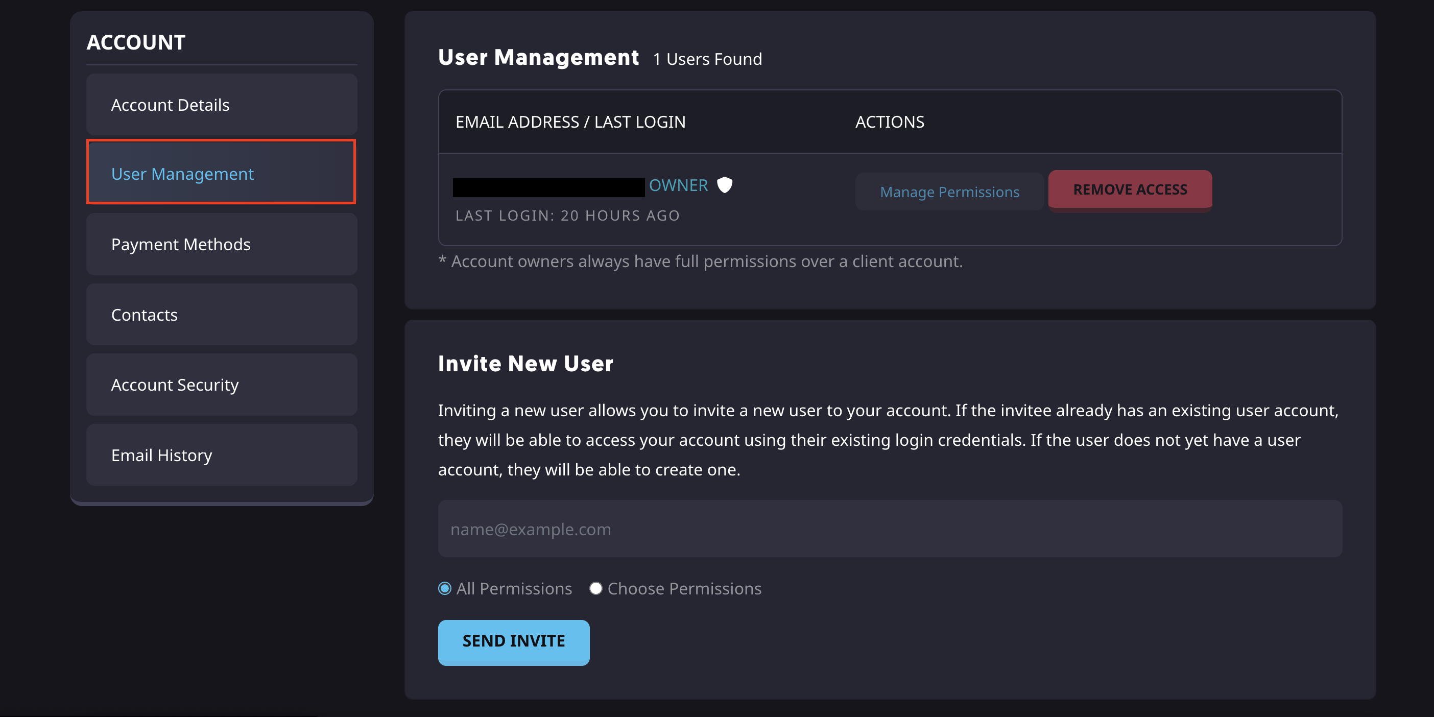
Task: Go to User Management menu item
Action: coord(222,173)
